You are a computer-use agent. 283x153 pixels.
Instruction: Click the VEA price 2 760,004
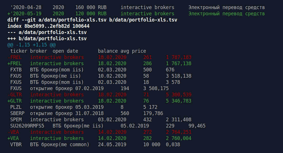[x=179, y=138]
